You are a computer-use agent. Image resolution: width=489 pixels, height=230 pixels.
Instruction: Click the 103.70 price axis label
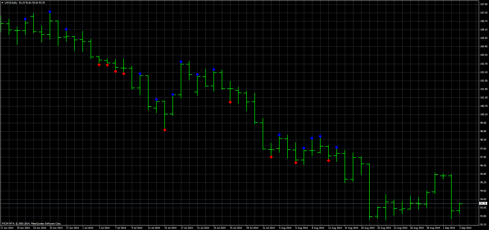tap(484, 64)
